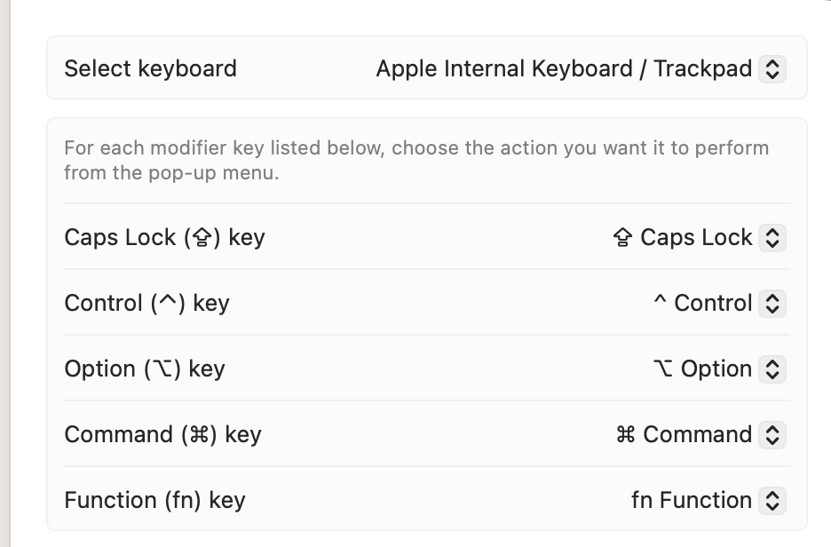Open the '^ Control' action pop-up menu
The image size is (831, 547).
click(x=703, y=304)
